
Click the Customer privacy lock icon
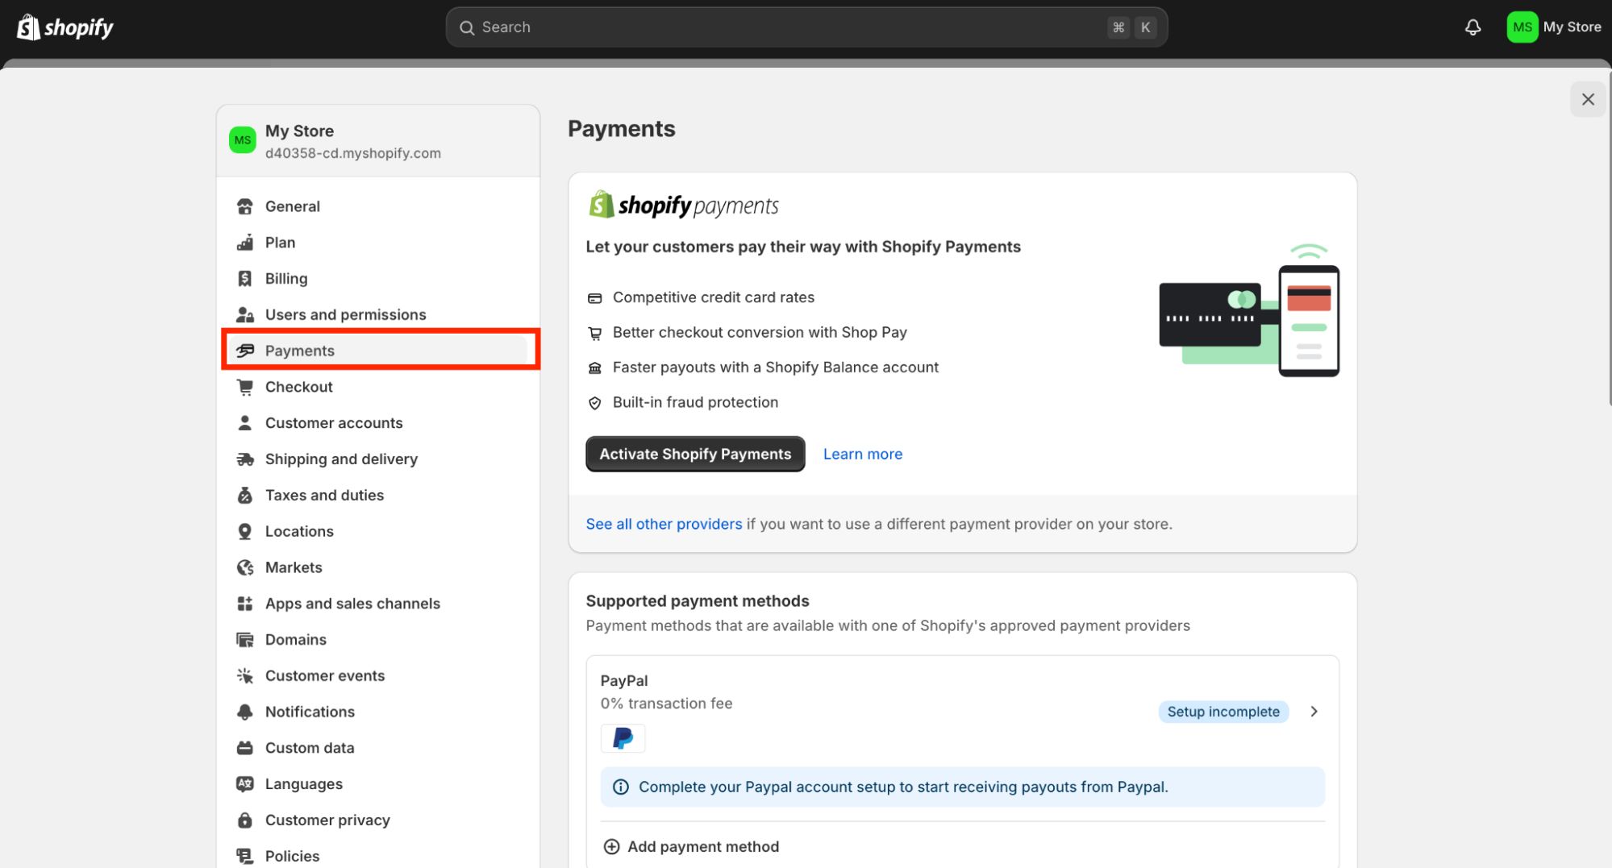tap(245, 820)
